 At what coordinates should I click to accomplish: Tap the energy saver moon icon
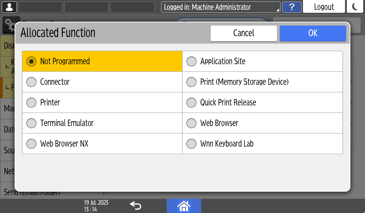(x=355, y=7)
